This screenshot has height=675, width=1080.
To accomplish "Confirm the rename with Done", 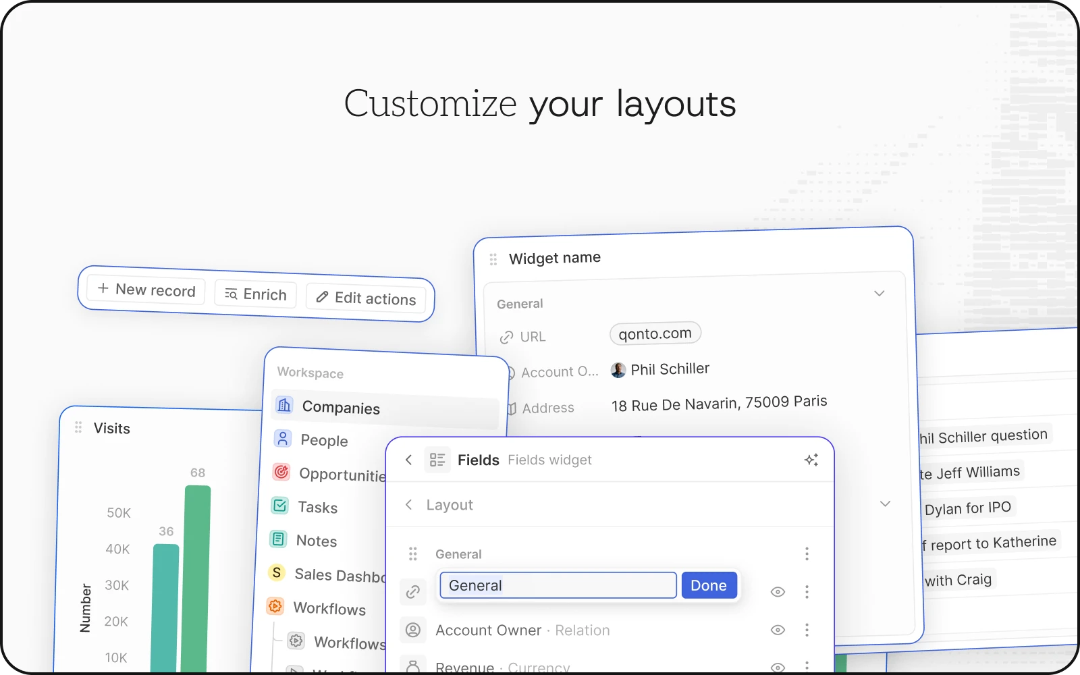I will tap(709, 585).
